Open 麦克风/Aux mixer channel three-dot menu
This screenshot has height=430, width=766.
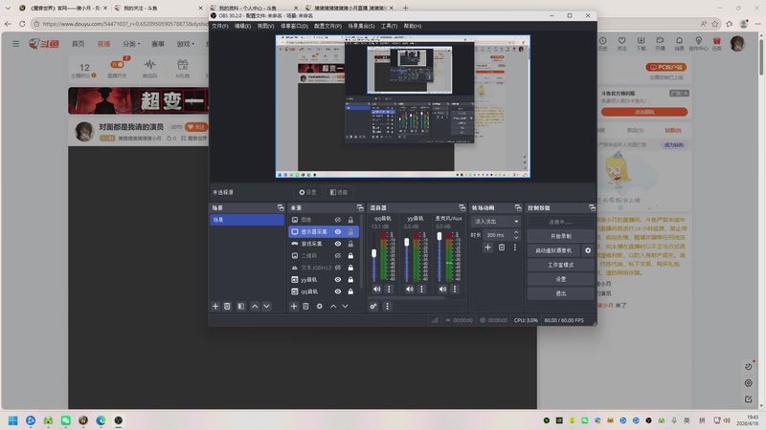tap(454, 290)
